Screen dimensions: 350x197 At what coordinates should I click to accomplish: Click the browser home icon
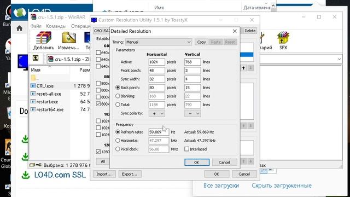20,28
